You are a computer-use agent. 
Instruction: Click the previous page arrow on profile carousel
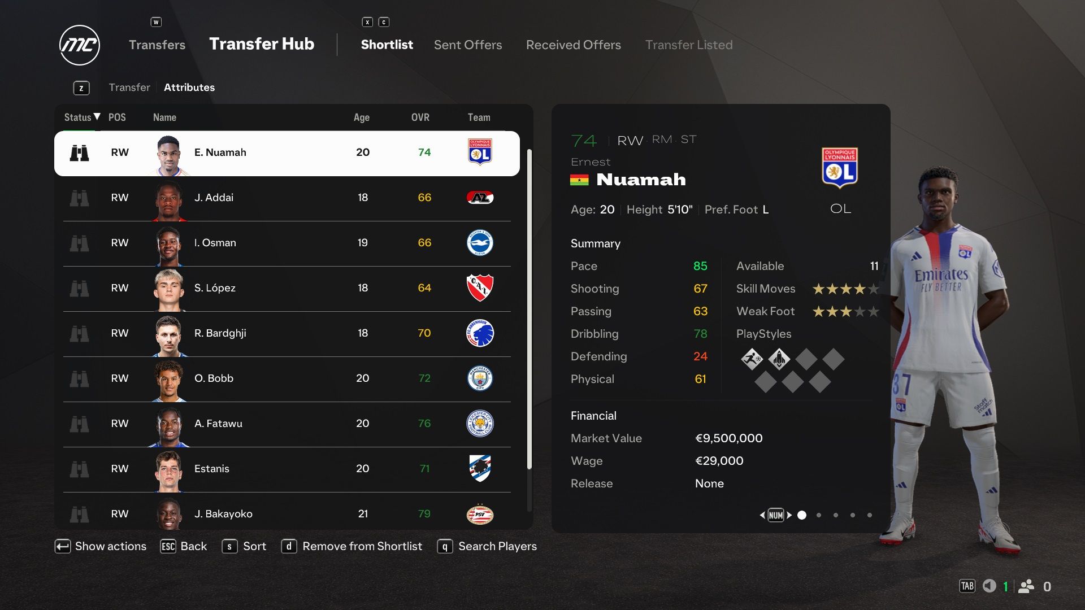coord(763,515)
